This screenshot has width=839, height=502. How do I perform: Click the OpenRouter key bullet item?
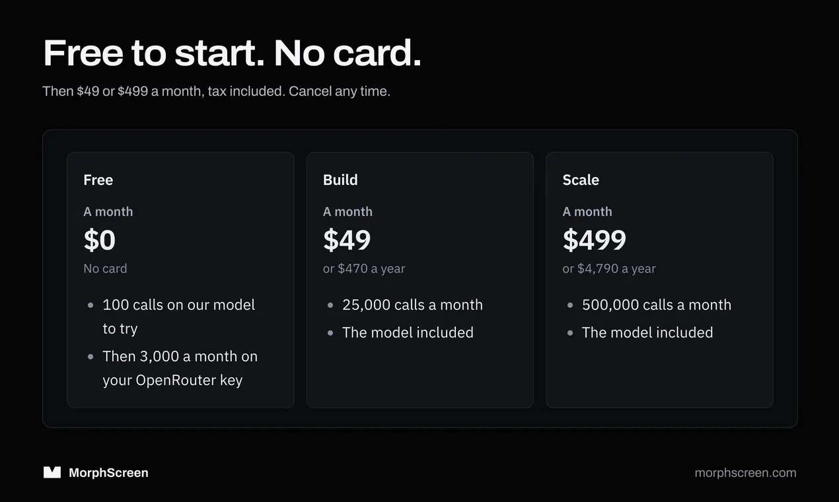pyautogui.click(x=180, y=368)
